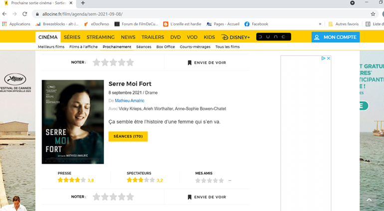Screen dimensions: 384x211
Task: Click the Disney+ logo in navigation
Action: [x=235, y=37]
